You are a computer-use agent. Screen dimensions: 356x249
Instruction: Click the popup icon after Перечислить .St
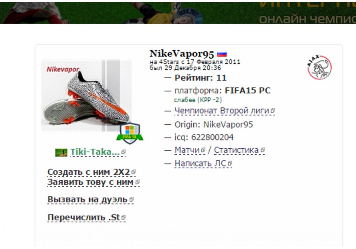click(x=123, y=217)
